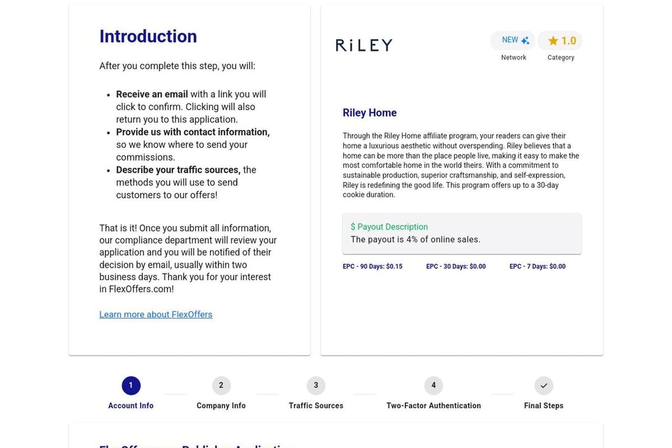Click the Riley Home heading
Image resolution: width=672 pixels, height=448 pixels.
pos(369,113)
